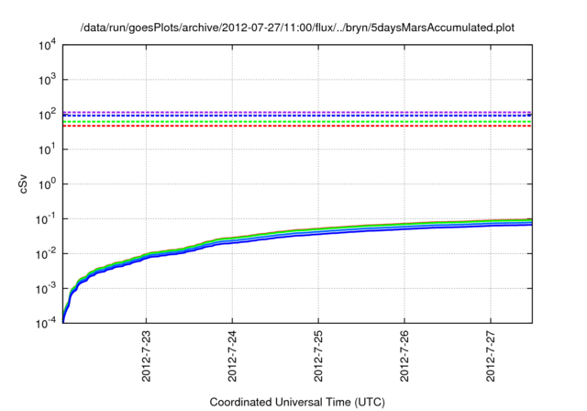The image size is (587, 411).
Task: Click the 2012-7-26 date tick label
Action: 404,356
